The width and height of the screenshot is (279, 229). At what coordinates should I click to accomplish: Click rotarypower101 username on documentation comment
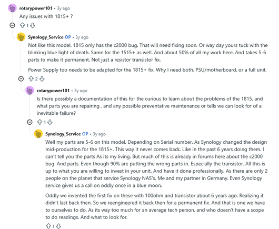point(53,91)
